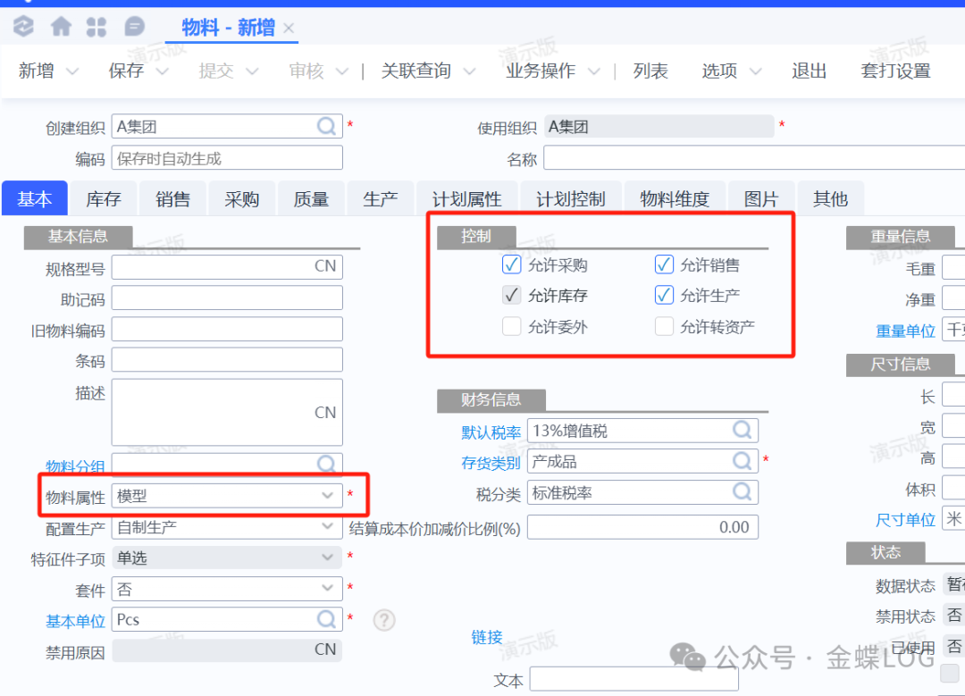Click search icon in 基本单位 field

coord(327,619)
